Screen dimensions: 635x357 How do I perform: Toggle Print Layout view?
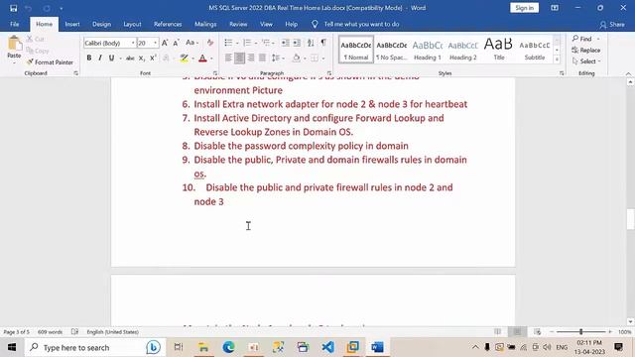pyautogui.click(x=517, y=332)
